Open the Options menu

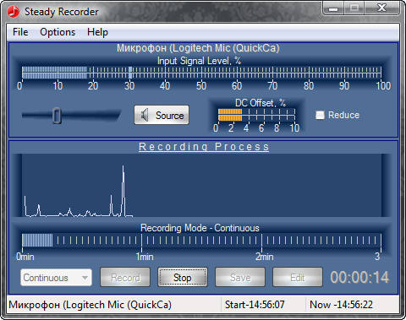(x=58, y=32)
